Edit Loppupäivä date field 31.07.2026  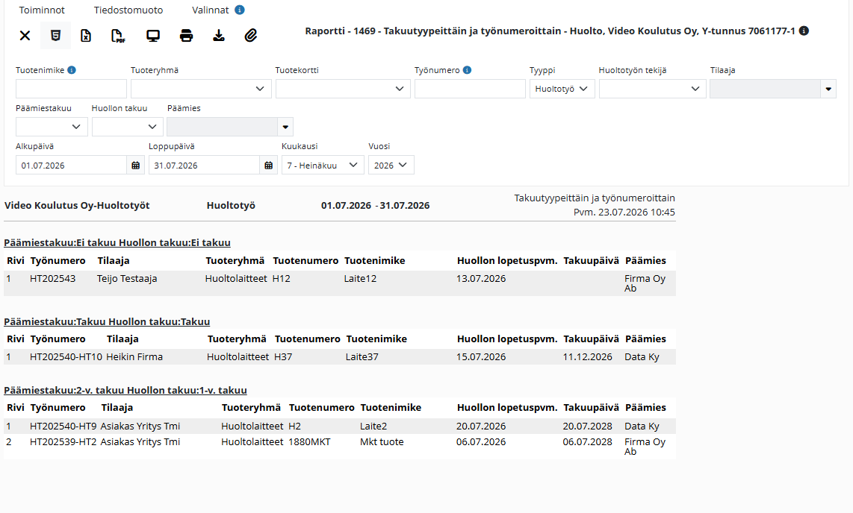204,165
